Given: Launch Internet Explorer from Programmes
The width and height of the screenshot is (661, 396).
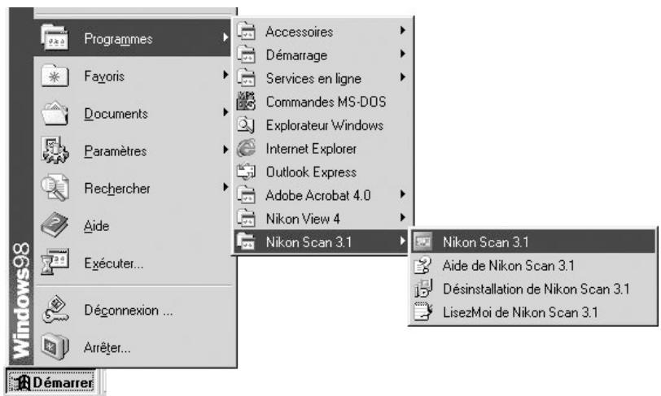Looking at the screenshot, I should pyautogui.click(x=322, y=149).
